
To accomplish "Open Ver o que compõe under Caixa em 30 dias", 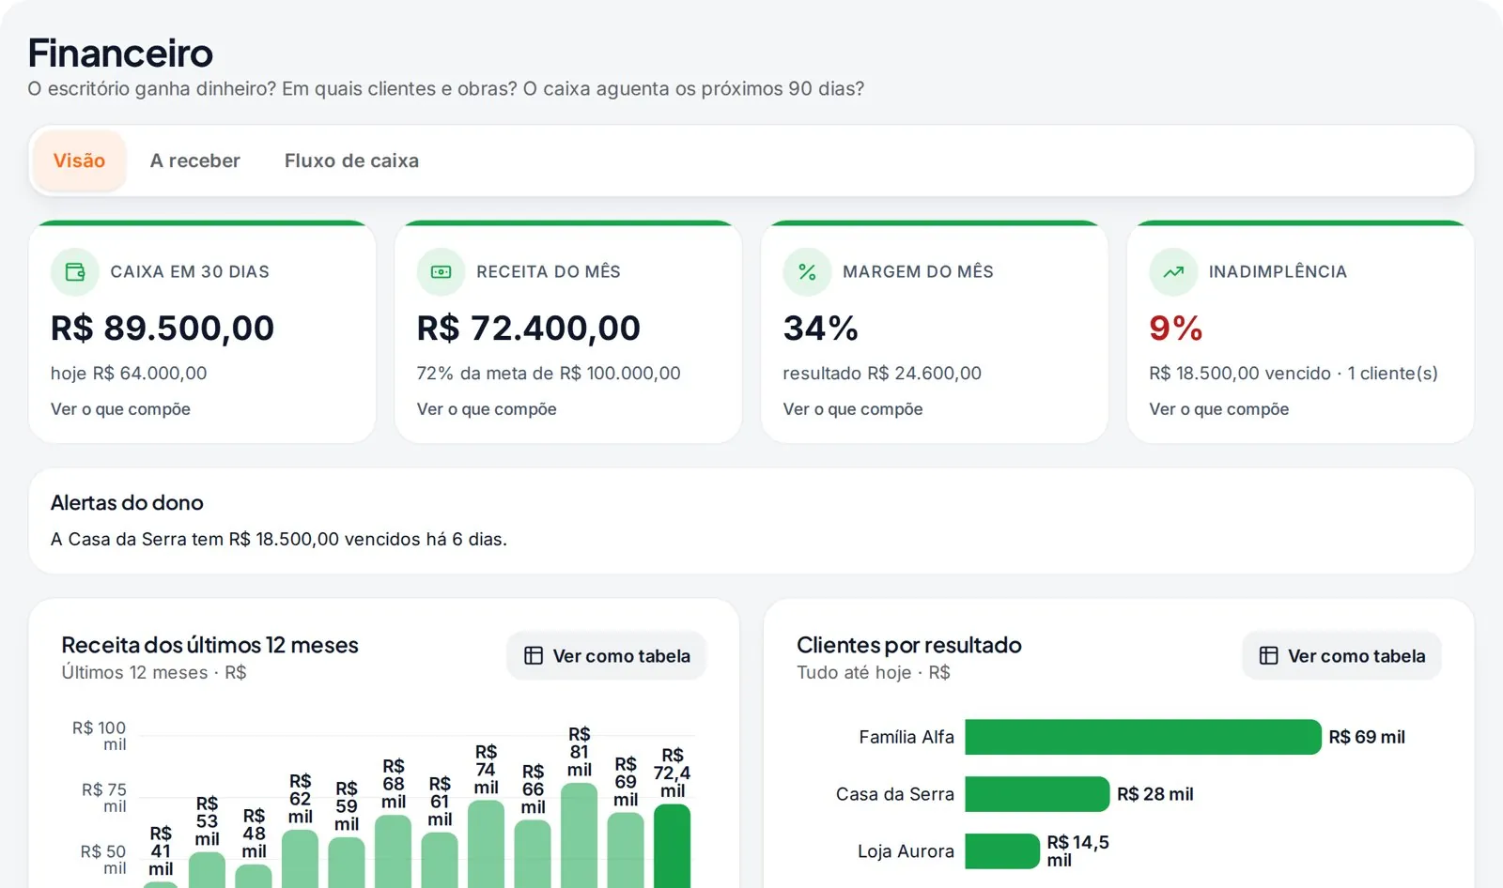I will pyautogui.click(x=120, y=409).
